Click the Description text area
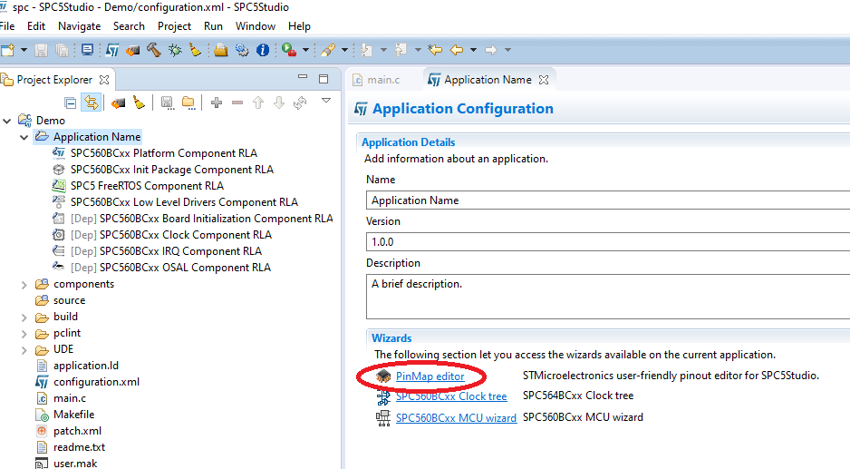 click(608, 297)
